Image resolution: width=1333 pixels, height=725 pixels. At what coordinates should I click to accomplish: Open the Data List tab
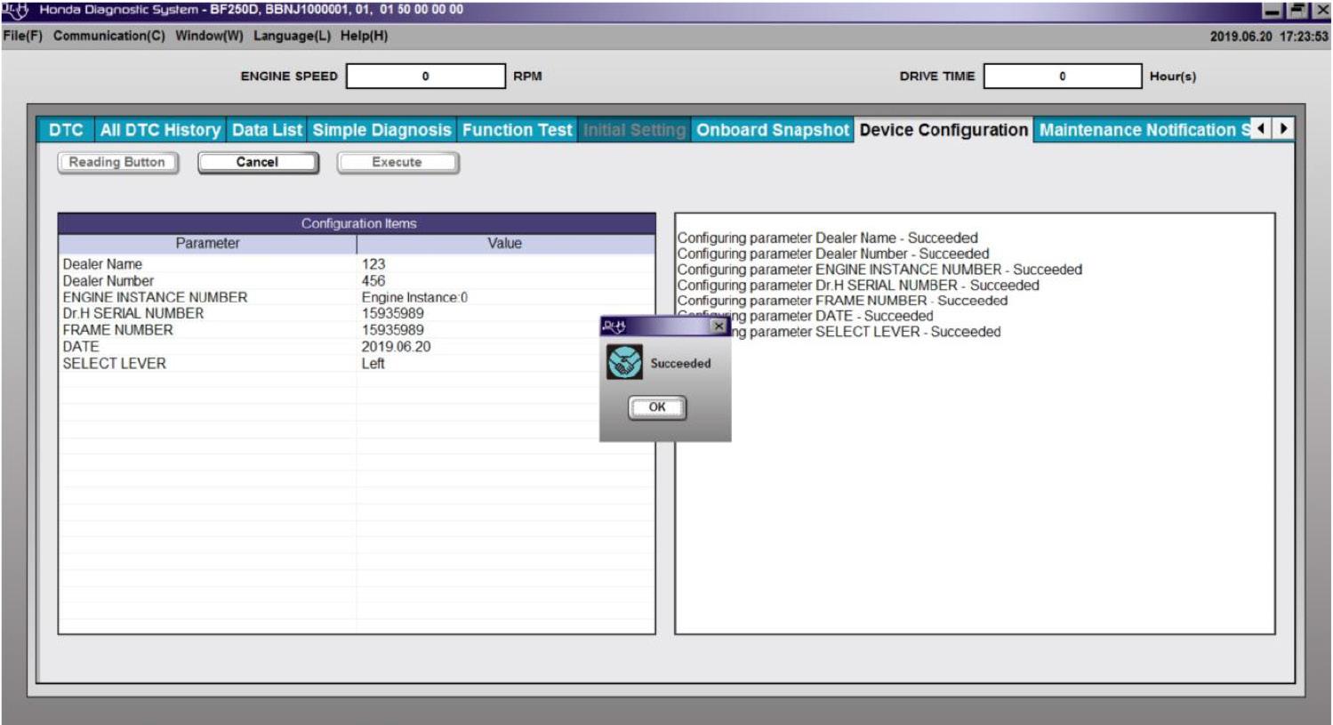[267, 130]
